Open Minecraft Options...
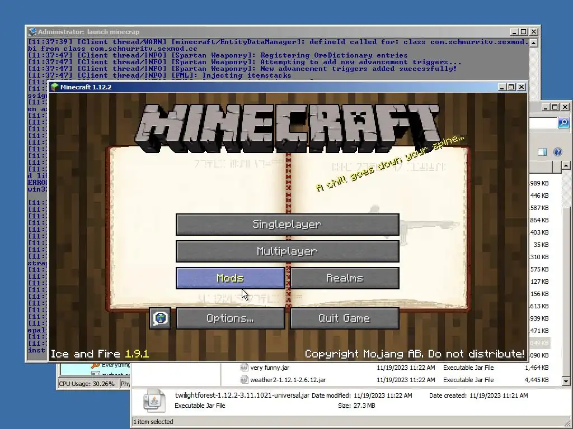The image size is (573, 429). [x=230, y=318]
